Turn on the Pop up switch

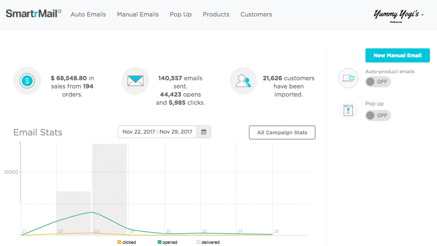378,115
